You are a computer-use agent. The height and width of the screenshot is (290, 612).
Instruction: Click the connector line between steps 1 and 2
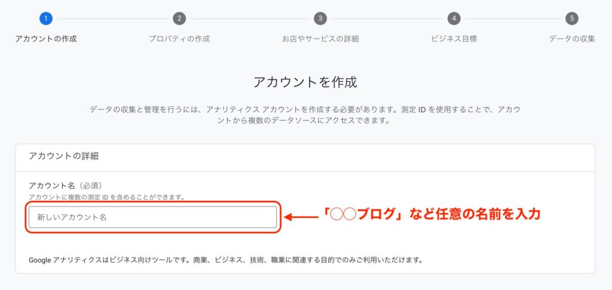tap(112, 18)
